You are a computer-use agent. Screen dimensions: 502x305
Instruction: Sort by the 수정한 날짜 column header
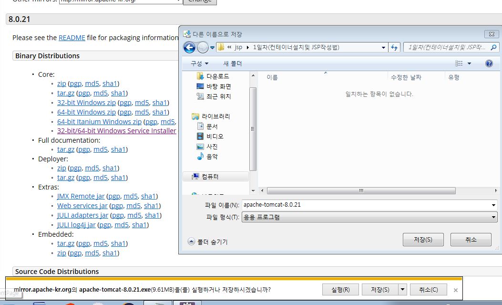[406, 77]
